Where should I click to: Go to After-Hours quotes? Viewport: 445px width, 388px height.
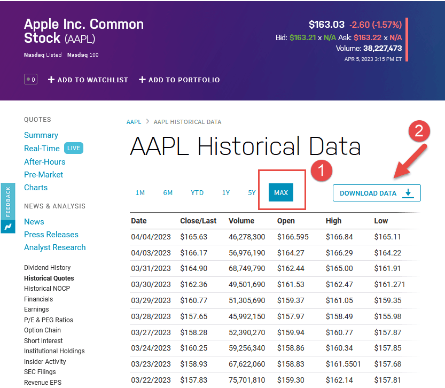tap(44, 162)
